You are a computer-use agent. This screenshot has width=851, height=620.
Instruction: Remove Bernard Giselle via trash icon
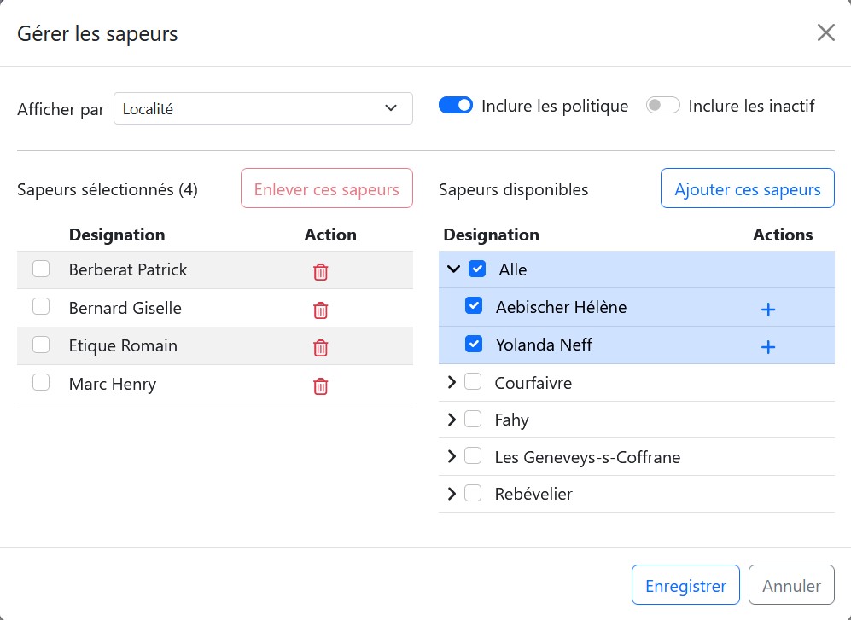(x=320, y=310)
